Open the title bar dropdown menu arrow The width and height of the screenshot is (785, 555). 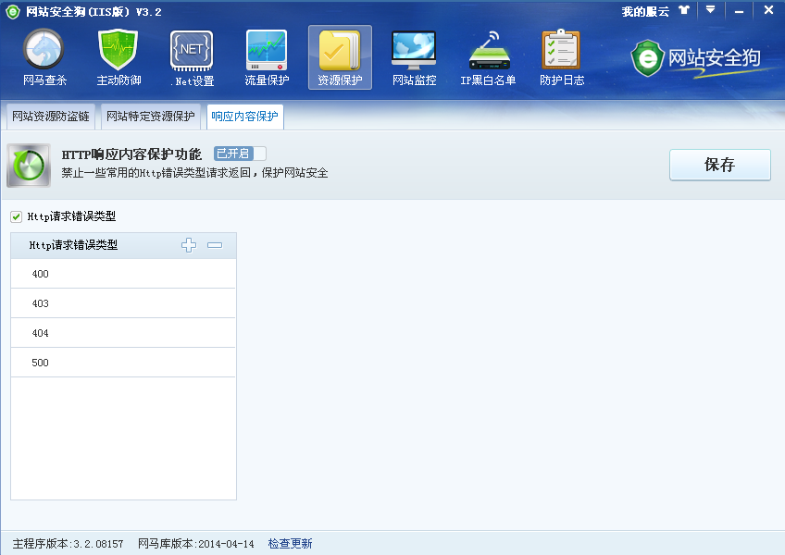710,9
